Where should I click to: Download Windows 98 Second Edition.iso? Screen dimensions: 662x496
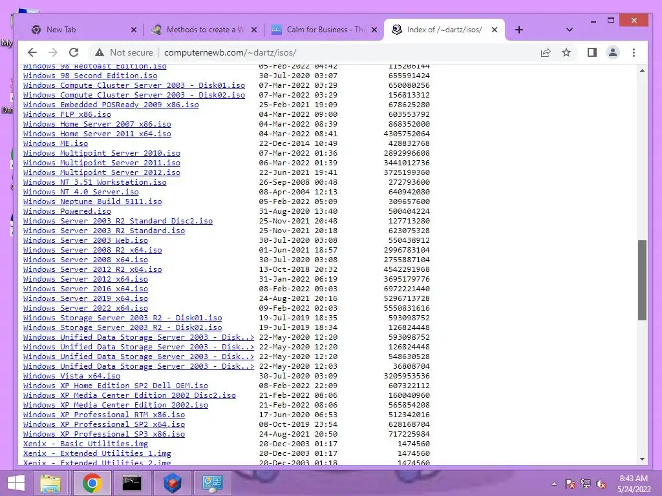[x=91, y=76]
